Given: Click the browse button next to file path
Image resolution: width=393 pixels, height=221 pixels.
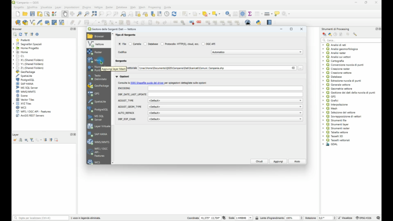Looking at the screenshot, I should (x=300, y=68).
